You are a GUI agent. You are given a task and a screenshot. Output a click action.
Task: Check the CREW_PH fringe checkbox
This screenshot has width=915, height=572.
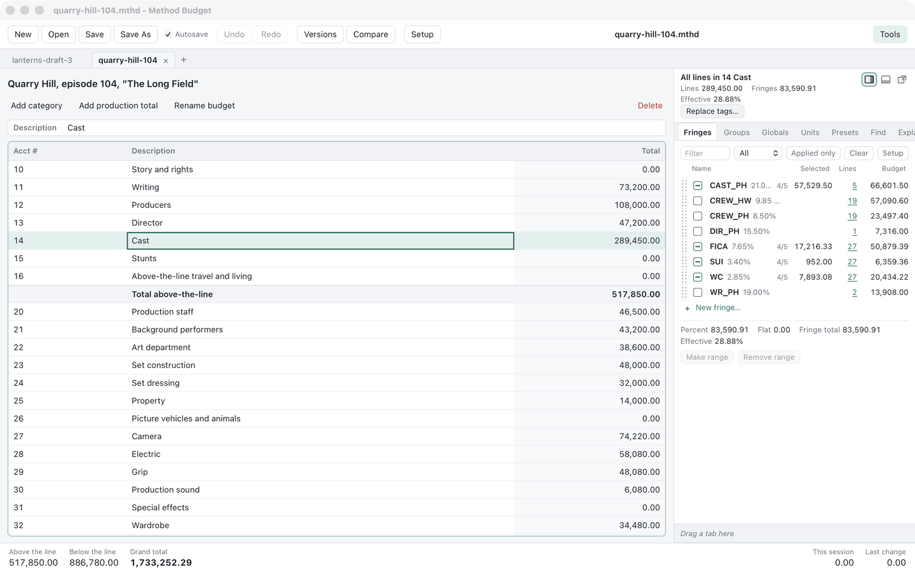698,216
